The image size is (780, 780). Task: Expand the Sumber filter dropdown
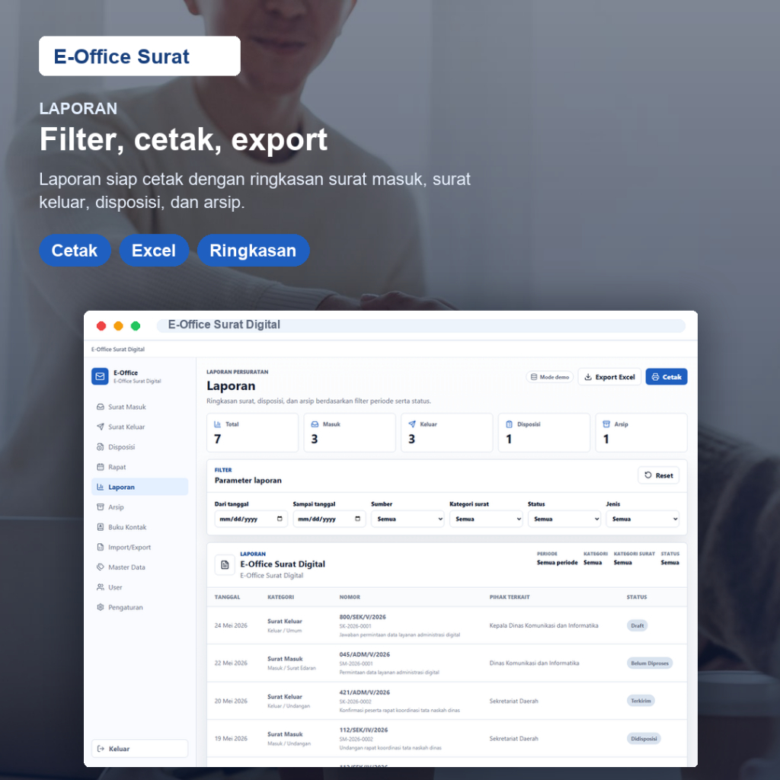(408, 519)
